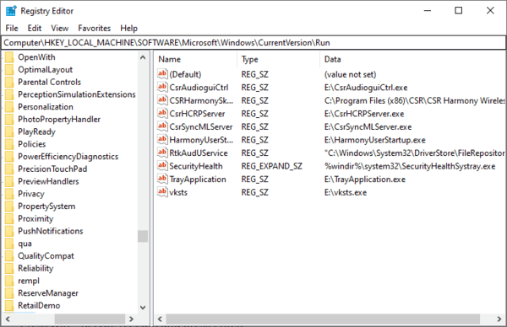This screenshot has height=327, width=507.
Task: Open the Help menu
Action: click(128, 29)
